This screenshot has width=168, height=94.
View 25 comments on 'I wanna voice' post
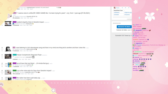point(16,18)
